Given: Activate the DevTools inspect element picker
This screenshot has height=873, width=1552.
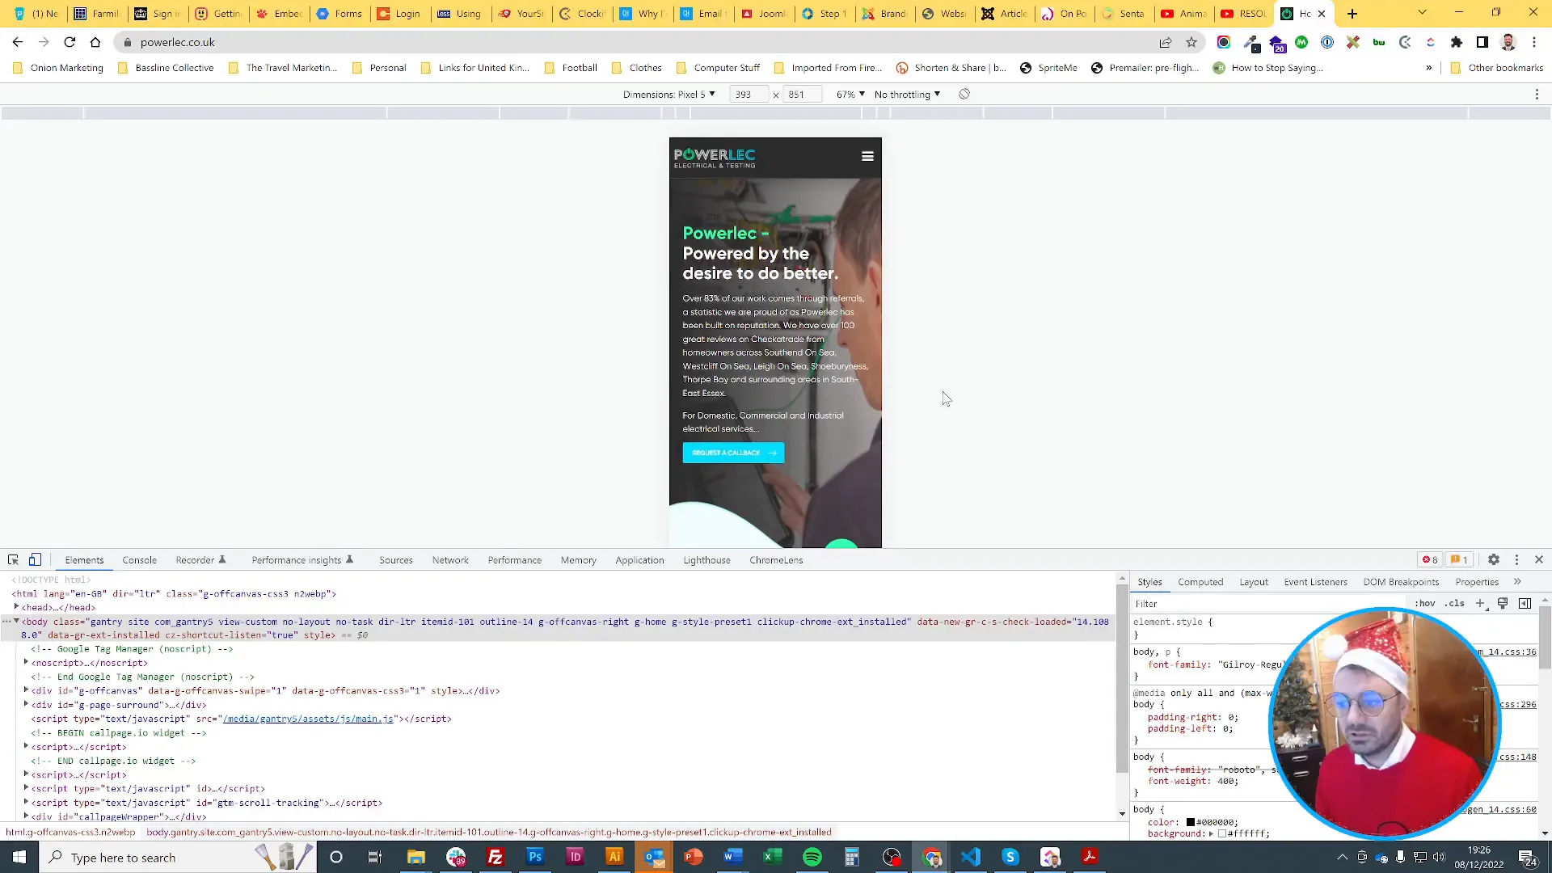Looking at the screenshot, I should 13,559.
